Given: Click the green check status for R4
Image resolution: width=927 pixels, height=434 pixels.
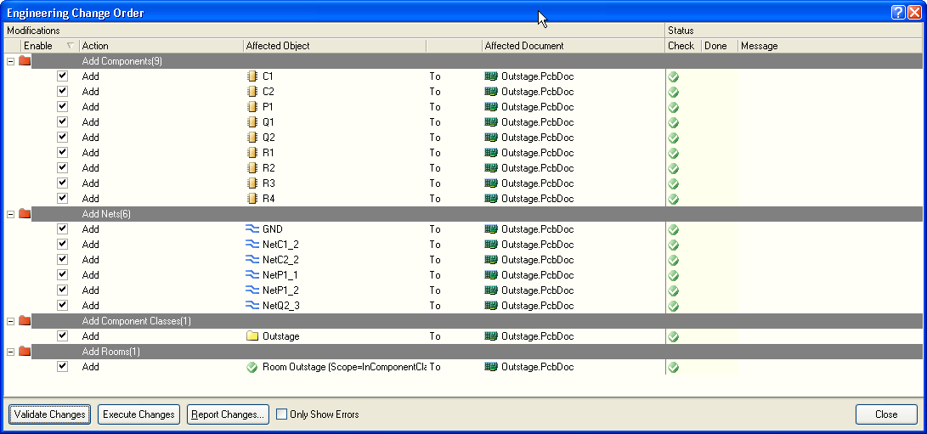Looking at the screenshot, I should coord(673,199).
